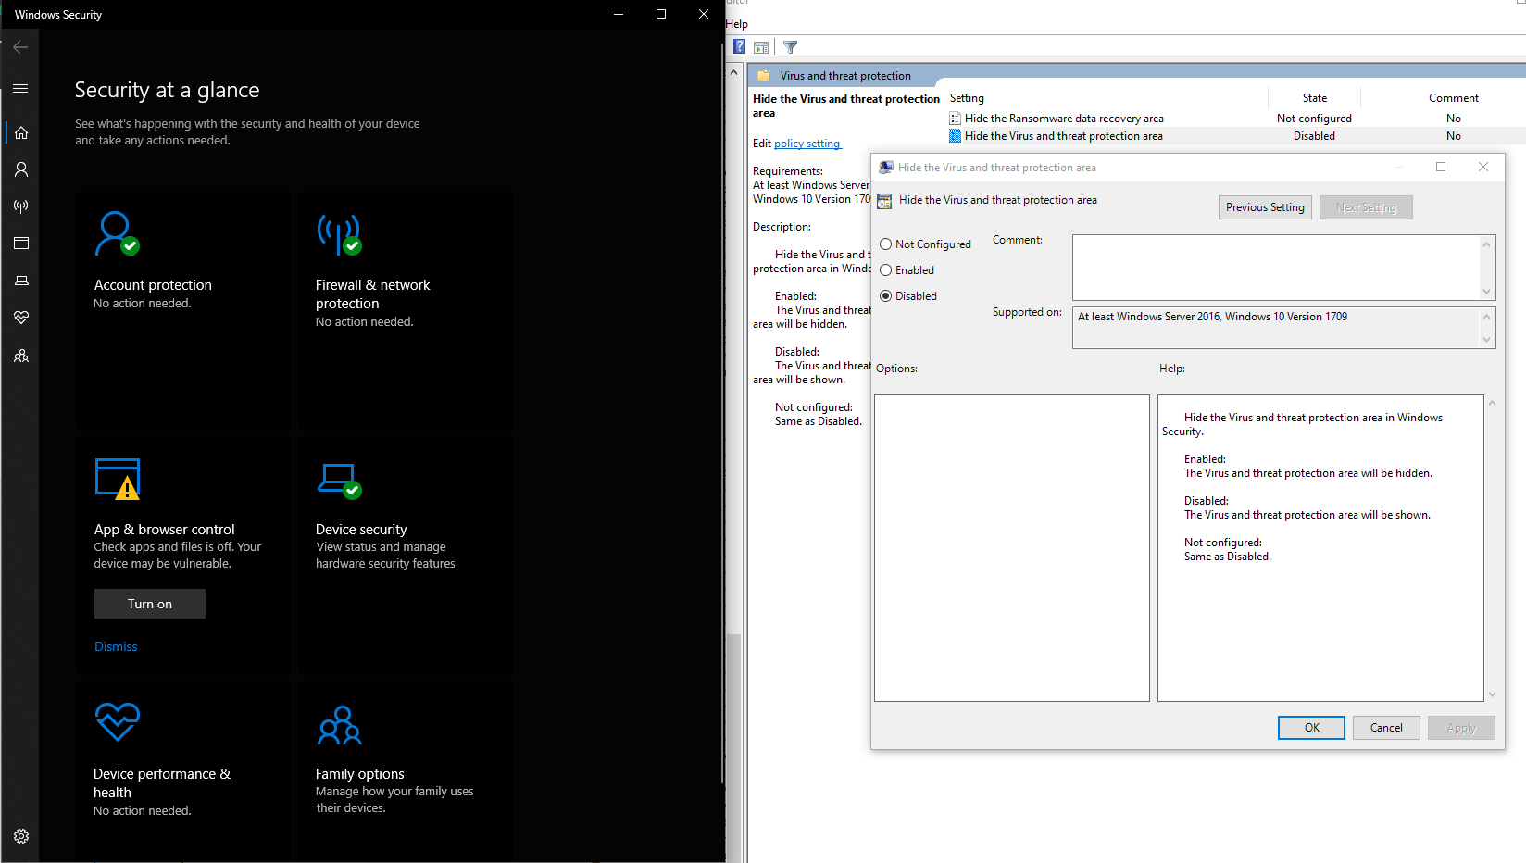Click the Account protection tile icon
This screenshot has height=863, width=1526.
tap(117, 233)
